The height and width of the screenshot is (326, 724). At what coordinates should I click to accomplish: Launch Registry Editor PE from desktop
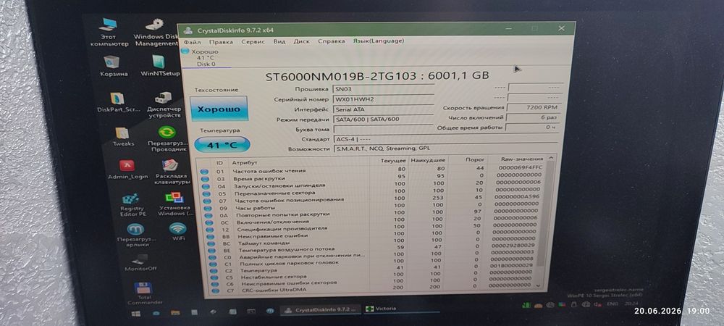coord(132,205)
